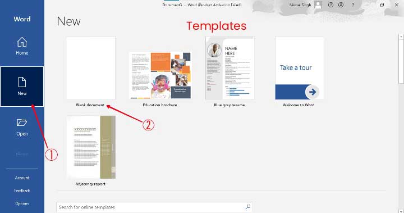This screenshot has height=213, width=404.
Task: Click the Open folder icon
Action: [22, 123]
